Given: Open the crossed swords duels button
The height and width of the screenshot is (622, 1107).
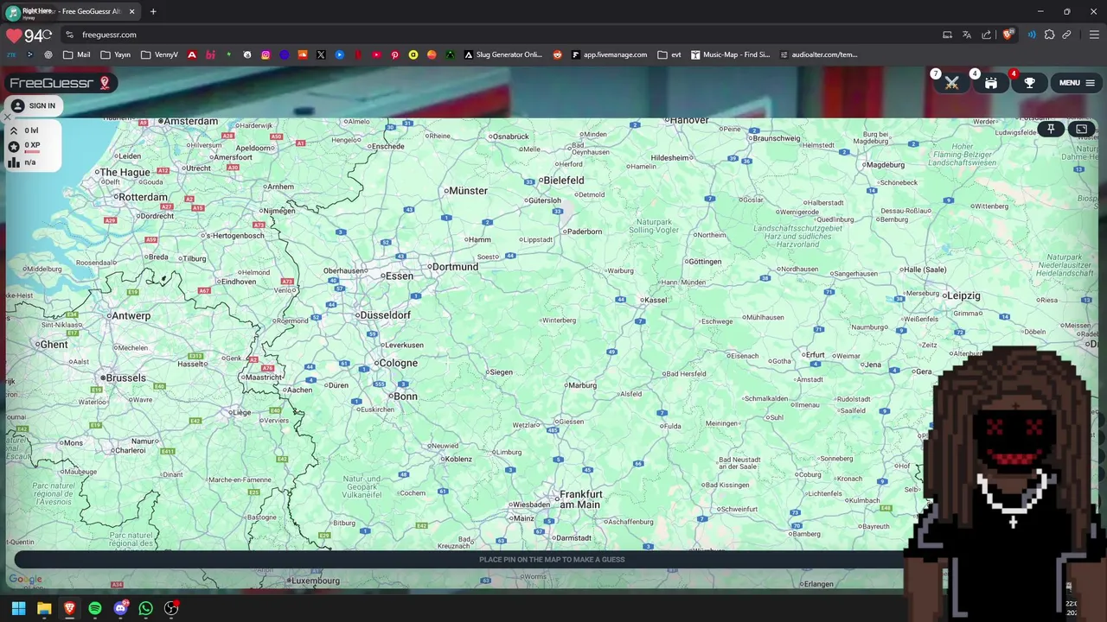Looking at the screenshot, I should [x=951, y=83].
